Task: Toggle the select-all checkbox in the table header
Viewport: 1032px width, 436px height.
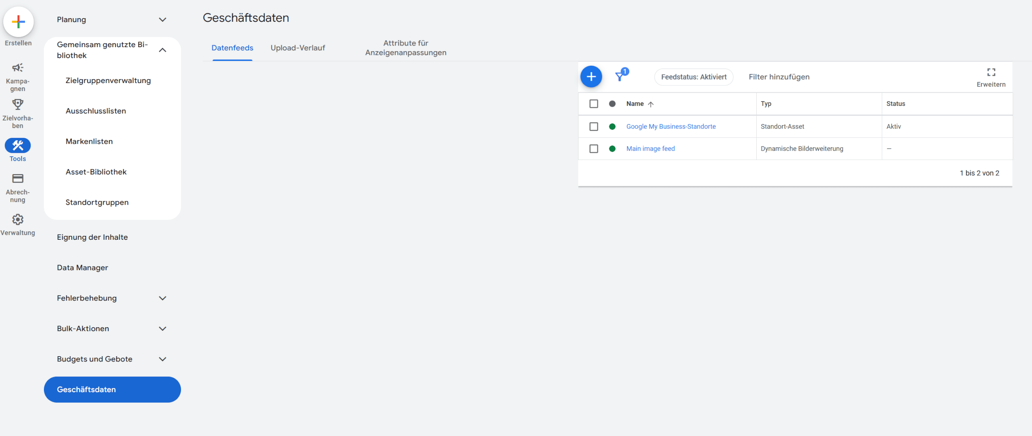Action: click(x=593, y=104)
